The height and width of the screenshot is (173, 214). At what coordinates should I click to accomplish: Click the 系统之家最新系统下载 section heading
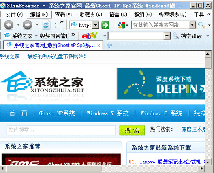click(161, 148)
